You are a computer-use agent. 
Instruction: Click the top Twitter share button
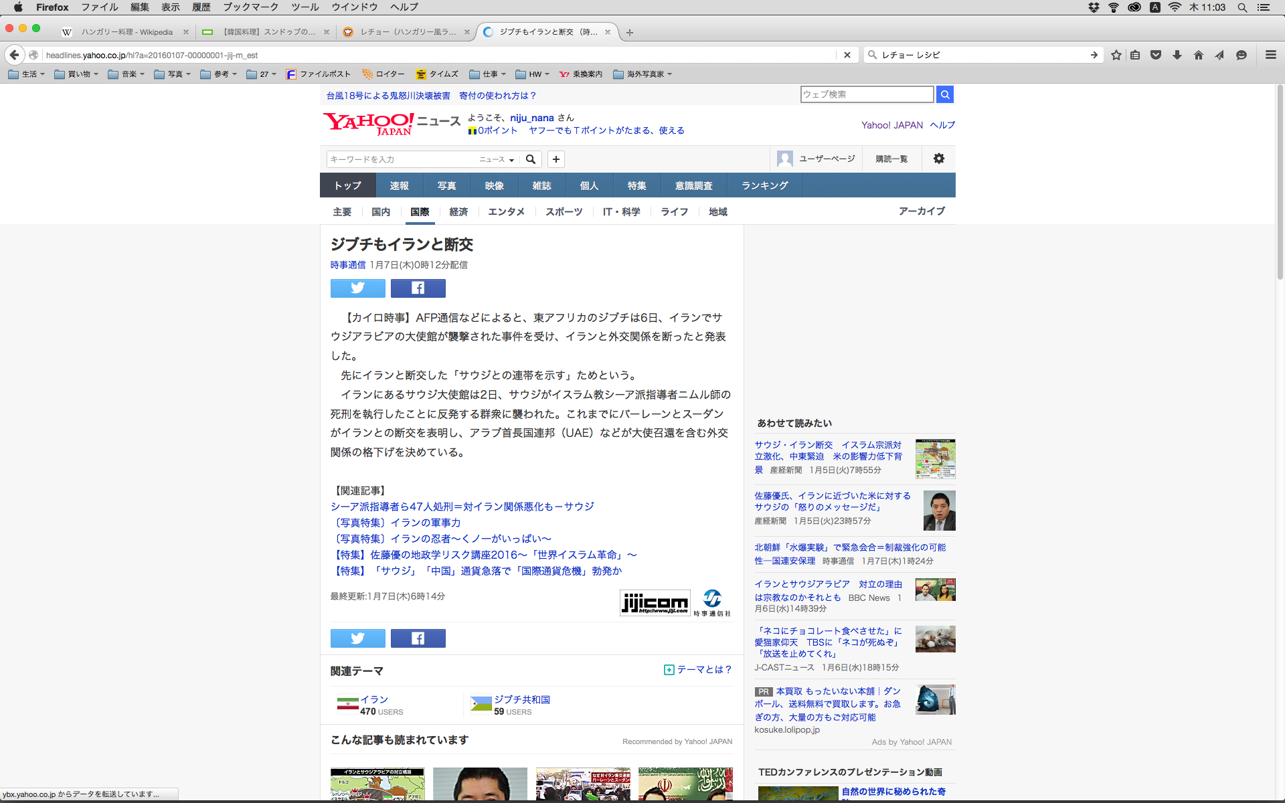(357, 288)
